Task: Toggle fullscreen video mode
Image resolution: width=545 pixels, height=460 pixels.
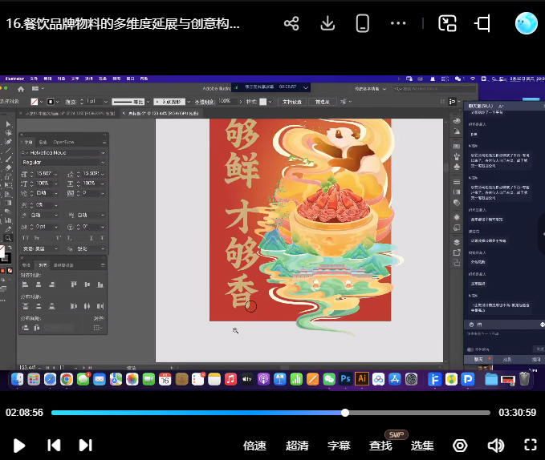Action: tap(530, 445)
